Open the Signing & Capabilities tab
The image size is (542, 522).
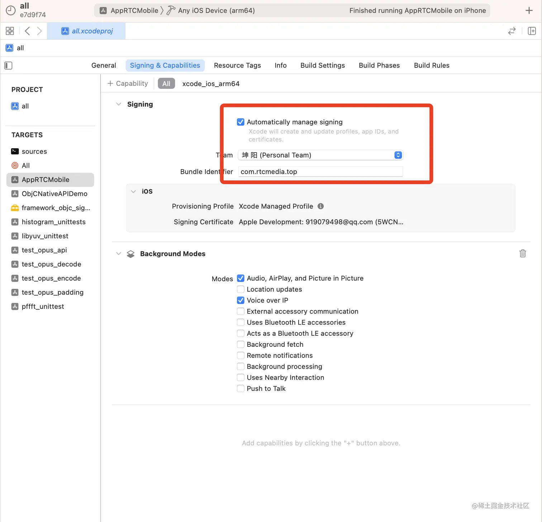click(165, 66)
